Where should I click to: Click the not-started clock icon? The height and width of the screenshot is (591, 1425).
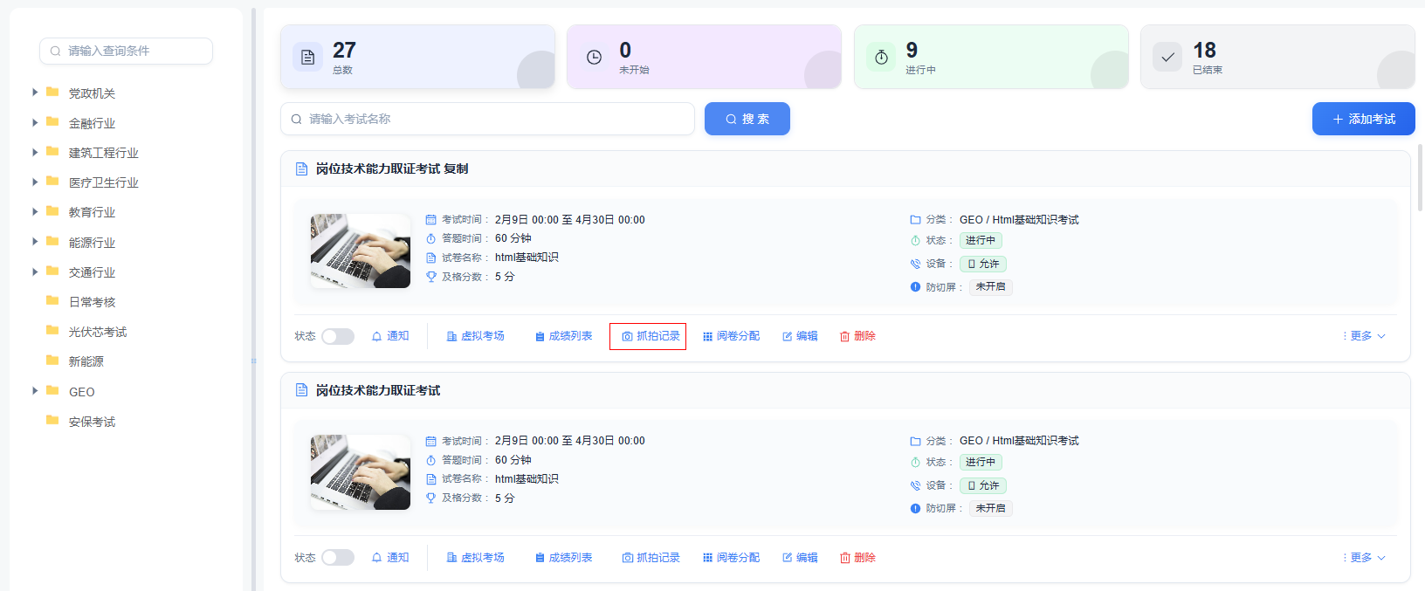[594, 58]
